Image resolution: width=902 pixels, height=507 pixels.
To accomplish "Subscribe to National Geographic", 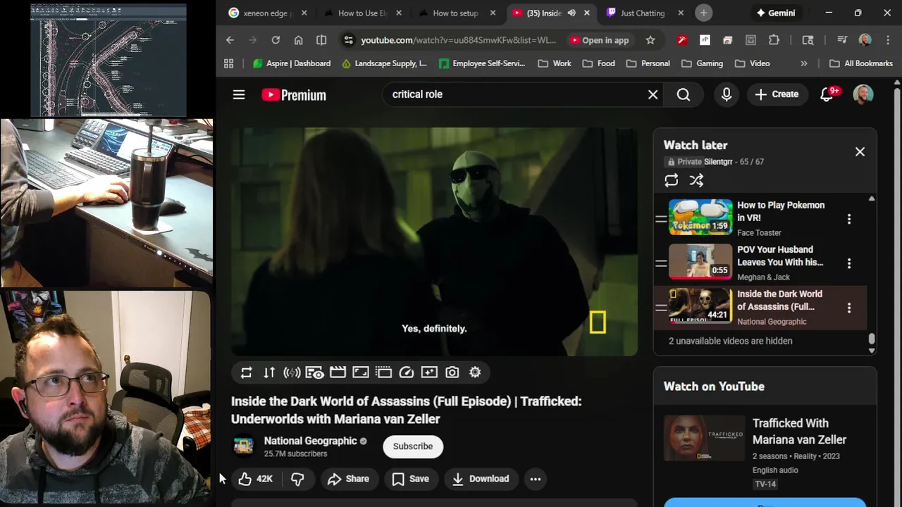I will [413, 446].
